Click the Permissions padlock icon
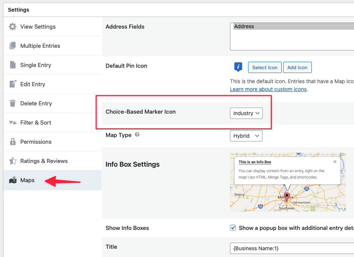The width and height of the screenshot is (354, 257). (x=13, y=142)
